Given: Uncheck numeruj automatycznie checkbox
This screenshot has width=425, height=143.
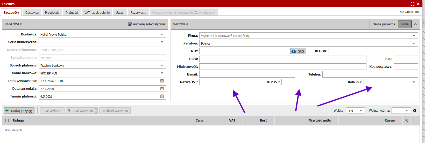Looking at the screenshot, I should coord(130,24).
